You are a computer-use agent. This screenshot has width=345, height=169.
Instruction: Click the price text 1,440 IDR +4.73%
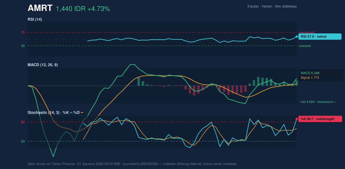tap(83, 9)
